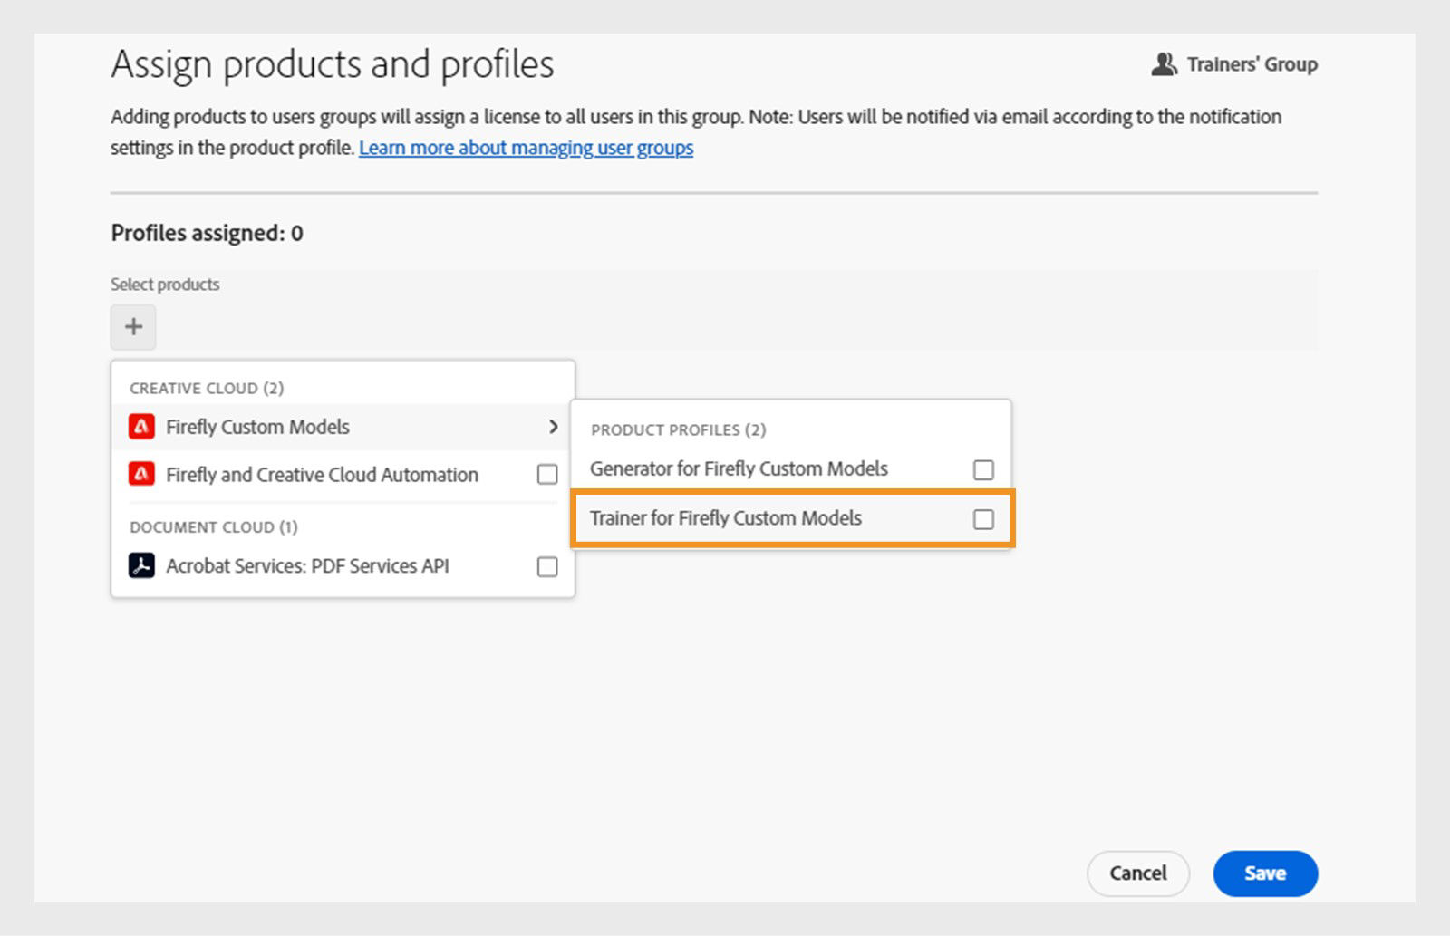Select Acrobat Services: PDF Services API entry
Viewport: 1450px width, 936px height.
[x=343, y=565]
